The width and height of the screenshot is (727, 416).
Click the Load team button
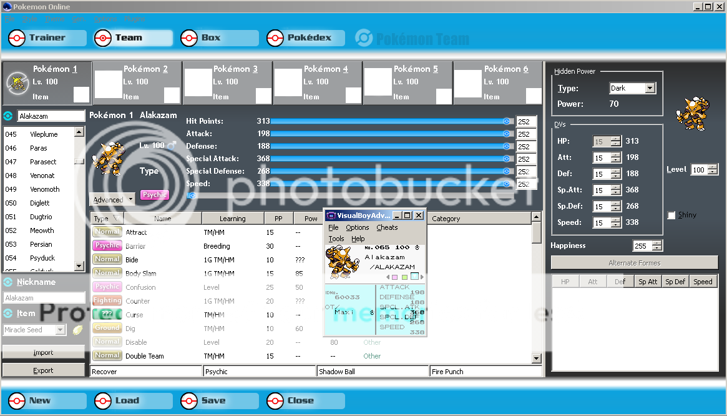(133, 400)
